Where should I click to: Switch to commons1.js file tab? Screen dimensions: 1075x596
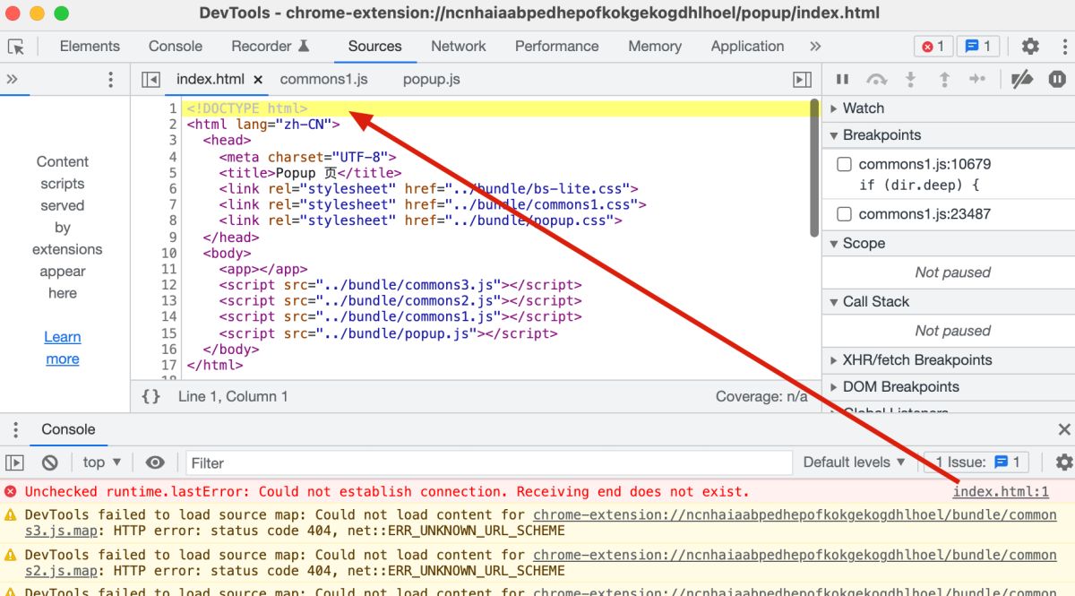(x=323, y=79)
